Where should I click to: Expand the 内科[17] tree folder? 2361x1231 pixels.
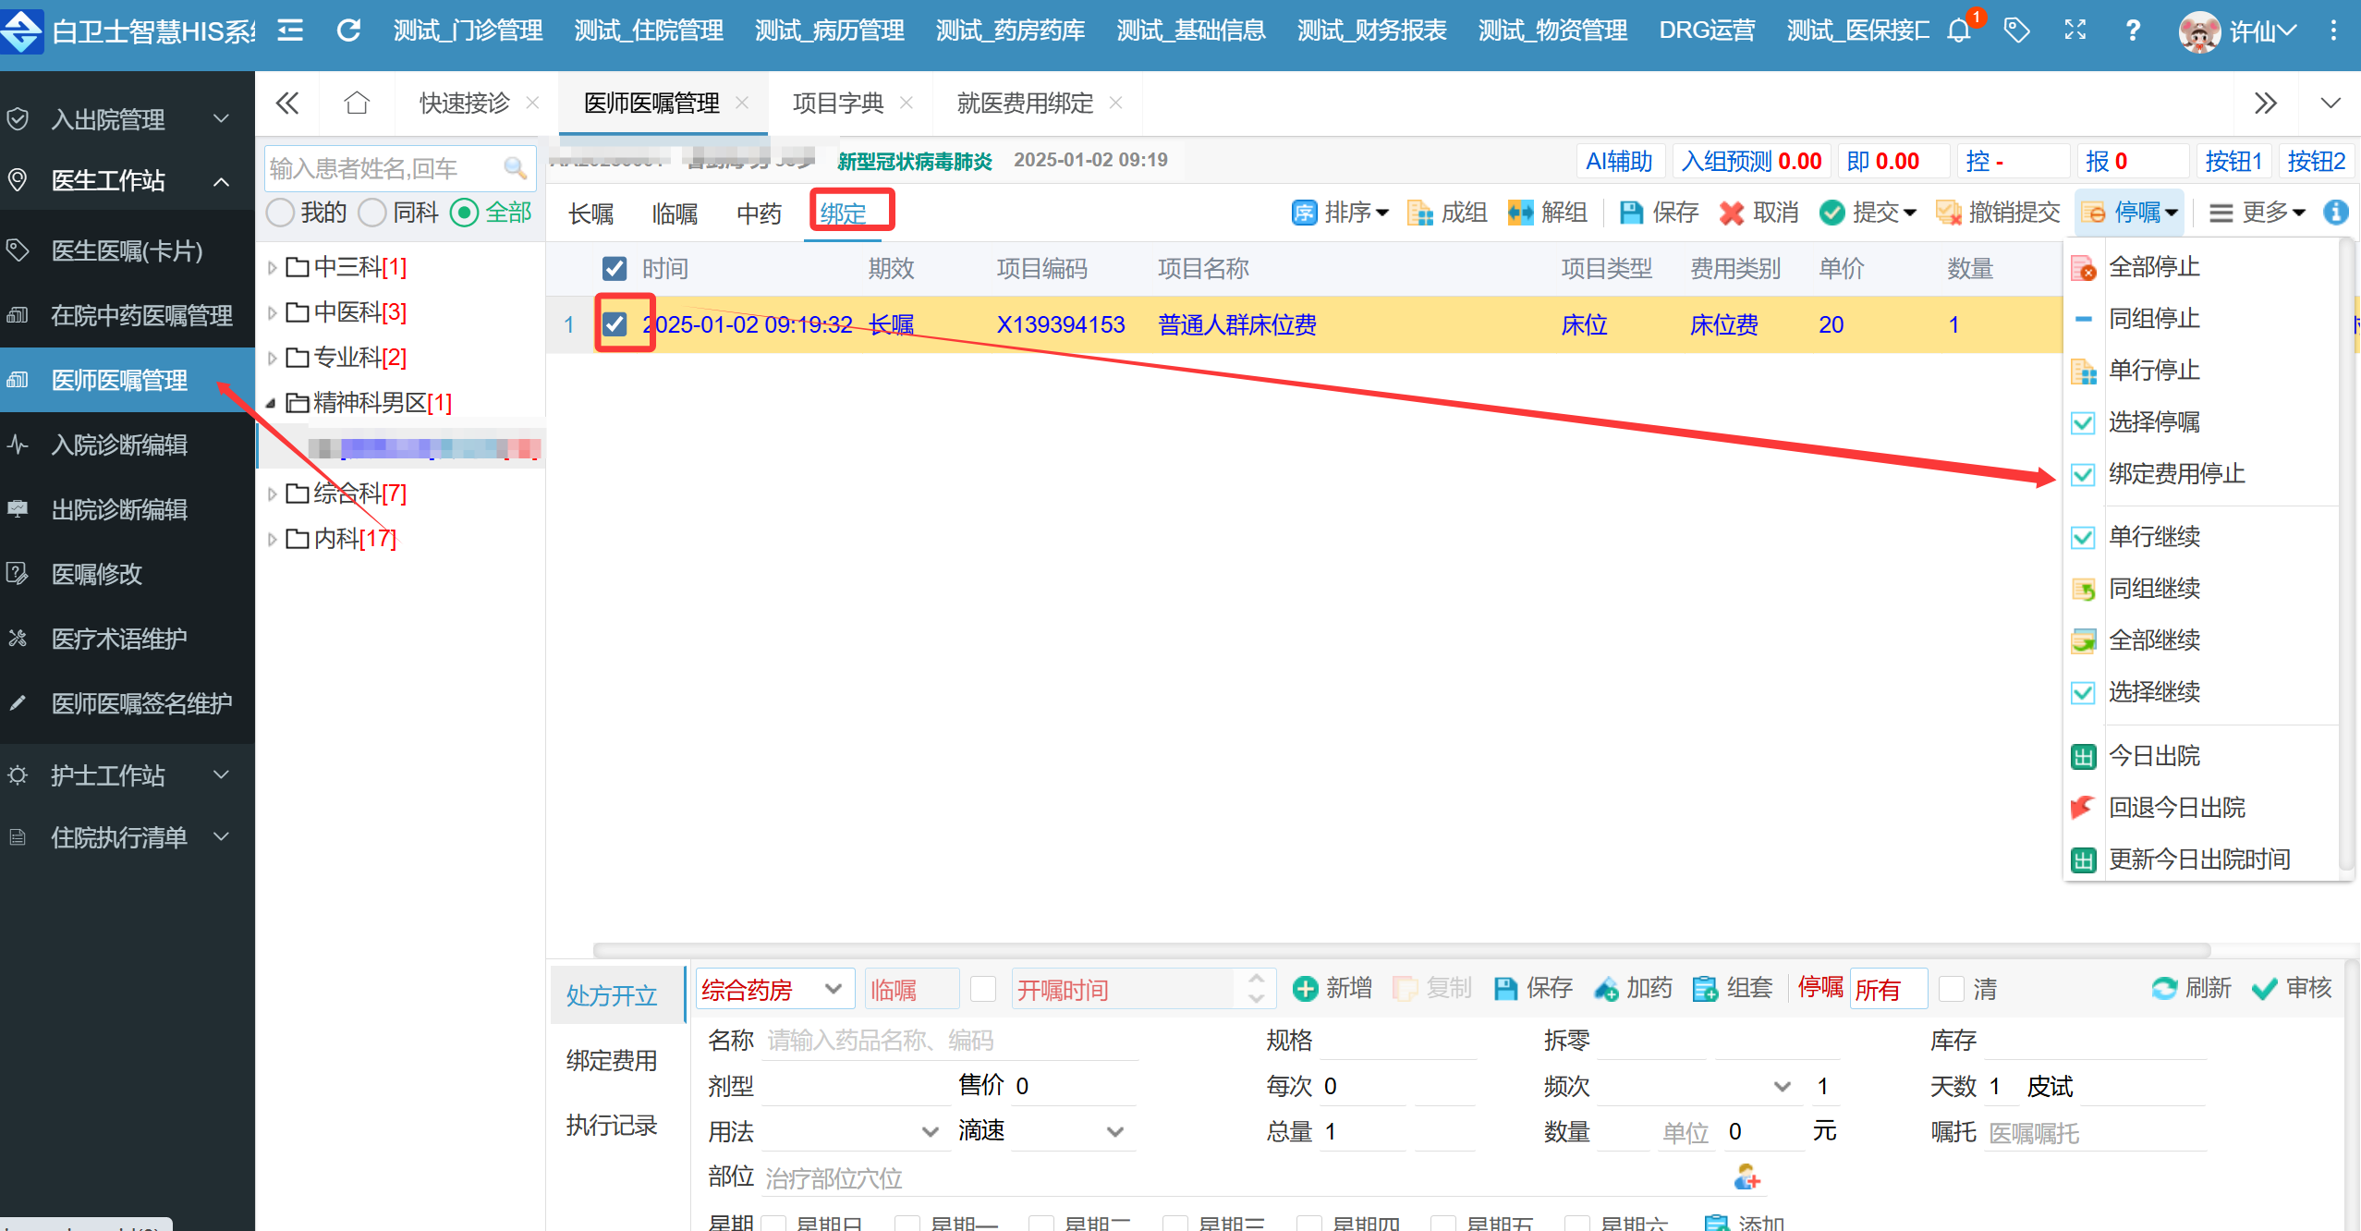point(272,539)
